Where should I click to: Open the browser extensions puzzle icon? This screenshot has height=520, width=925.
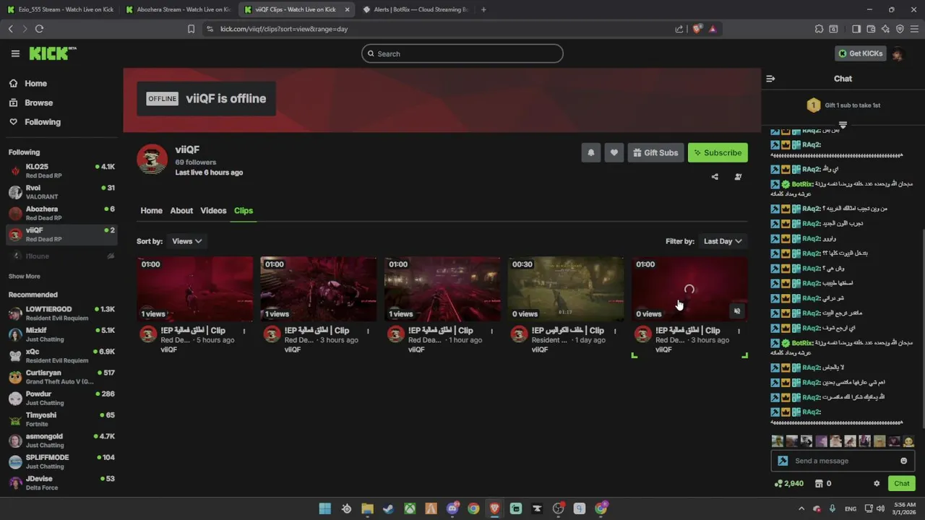click(x=819, y=29)
